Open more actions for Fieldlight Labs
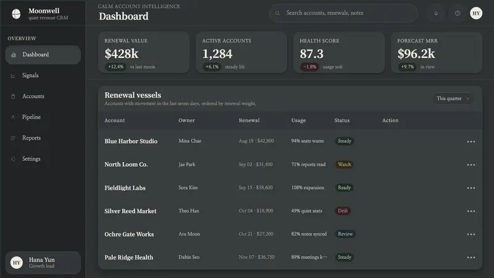This screenshot has height=278, width=494. [x=471, y=188]
